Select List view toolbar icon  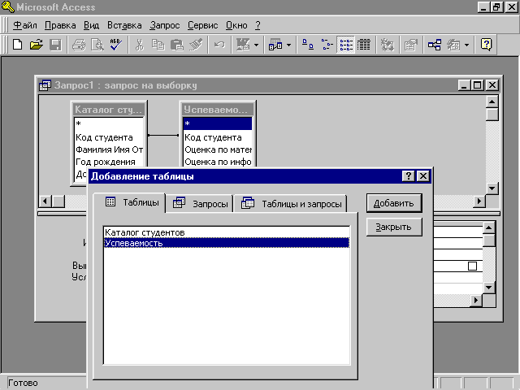pyautogui.click(x=346, y=45)
